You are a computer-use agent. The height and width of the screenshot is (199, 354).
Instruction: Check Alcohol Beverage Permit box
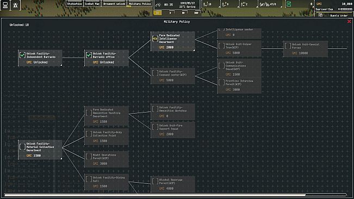coord(155,182)
